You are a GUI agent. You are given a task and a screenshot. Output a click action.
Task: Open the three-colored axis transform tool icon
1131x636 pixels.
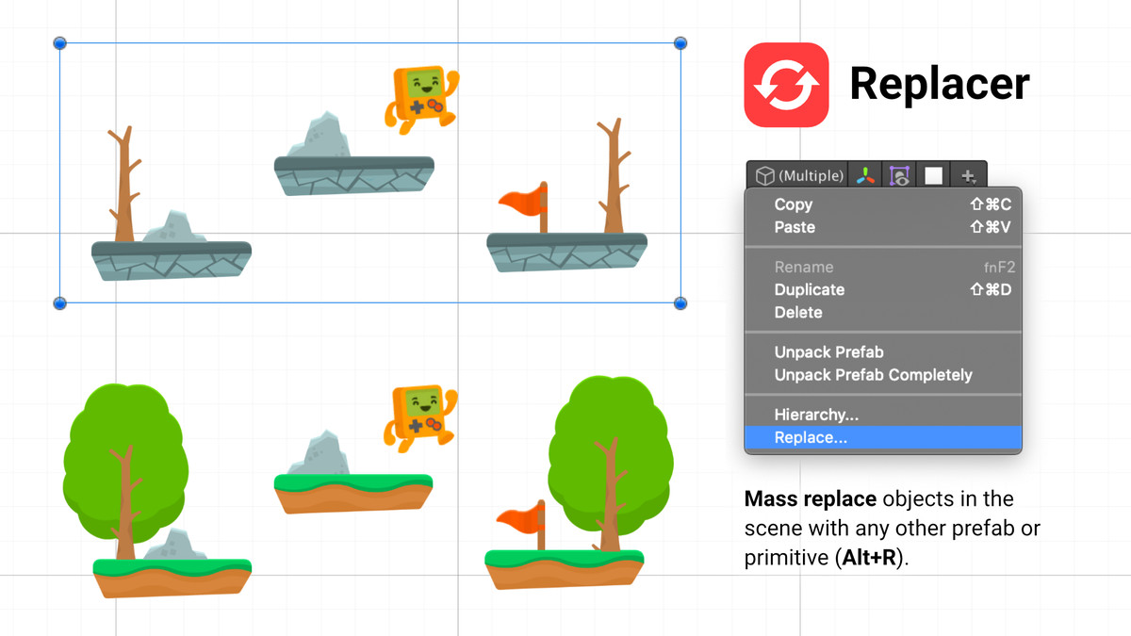866,175
